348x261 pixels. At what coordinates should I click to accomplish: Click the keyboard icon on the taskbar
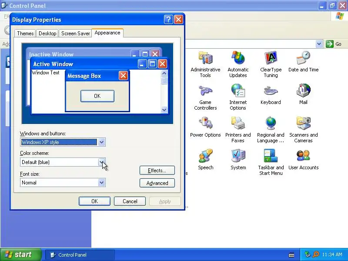[x=291, y=255]
